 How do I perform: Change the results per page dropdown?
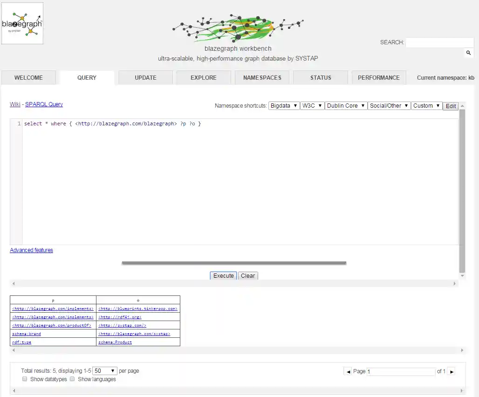click(x=104, y=371)
